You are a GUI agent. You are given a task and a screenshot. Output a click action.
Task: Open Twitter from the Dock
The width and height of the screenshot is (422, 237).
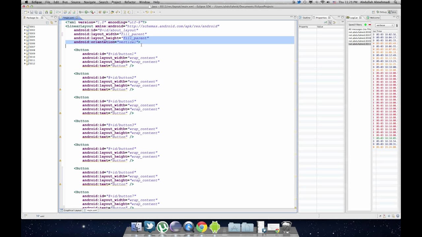(149, 227)
